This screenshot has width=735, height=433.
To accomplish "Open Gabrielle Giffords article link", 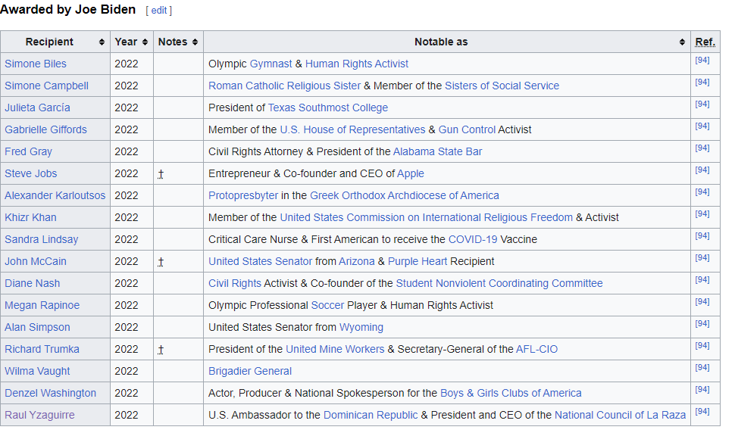I will 46,129.
